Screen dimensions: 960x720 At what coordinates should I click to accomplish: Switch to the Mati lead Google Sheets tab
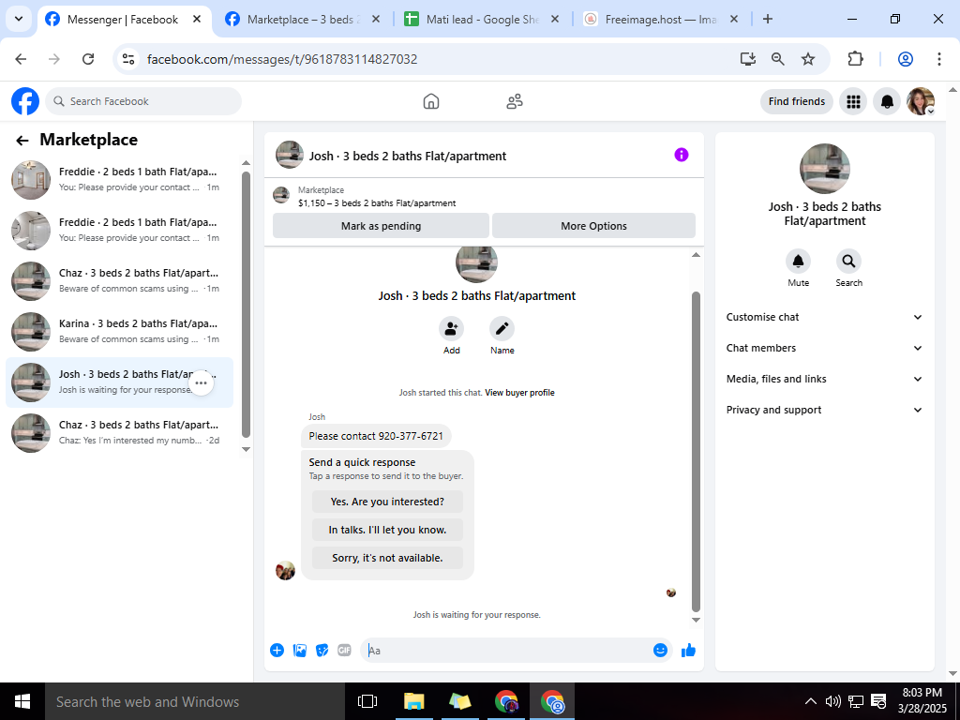tap(483, 20)
